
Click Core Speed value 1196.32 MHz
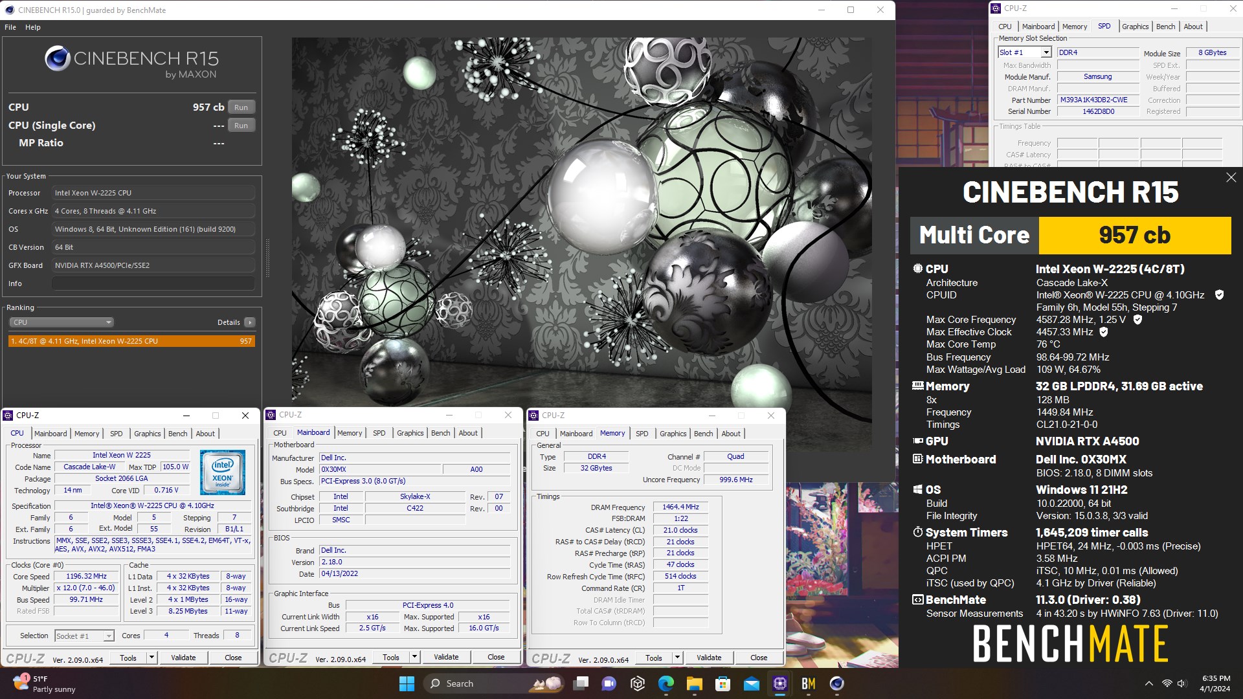point(86,577)
